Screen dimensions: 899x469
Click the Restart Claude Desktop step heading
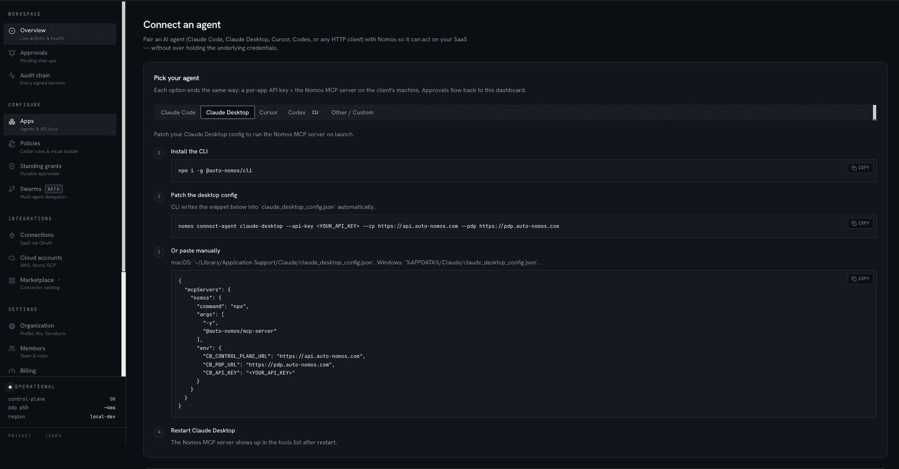[203, 431]
